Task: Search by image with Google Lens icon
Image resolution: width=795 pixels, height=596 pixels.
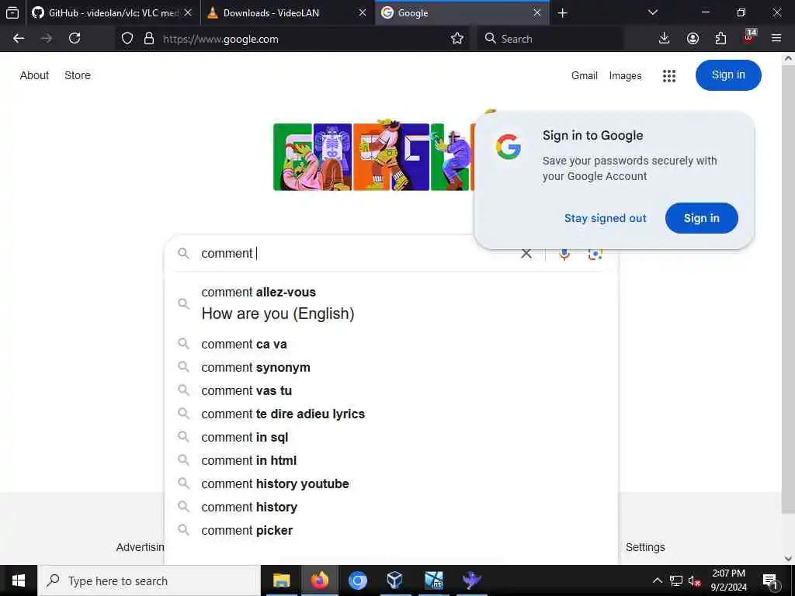Action: coord(595,254)
